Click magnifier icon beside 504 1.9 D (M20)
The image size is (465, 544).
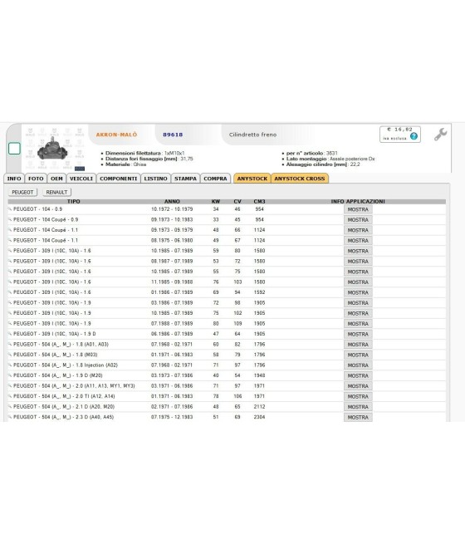[10, 375]
